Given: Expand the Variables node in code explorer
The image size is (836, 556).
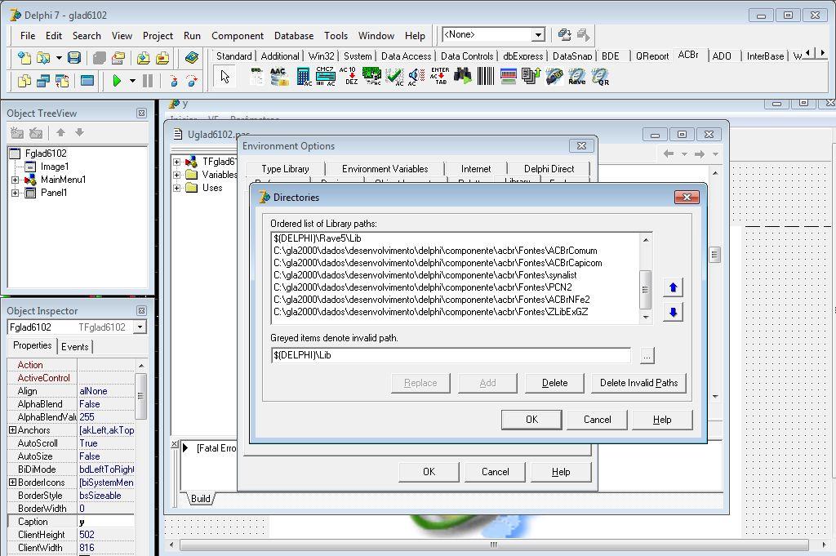Looking at the screenshot, I should coord(177,175).
